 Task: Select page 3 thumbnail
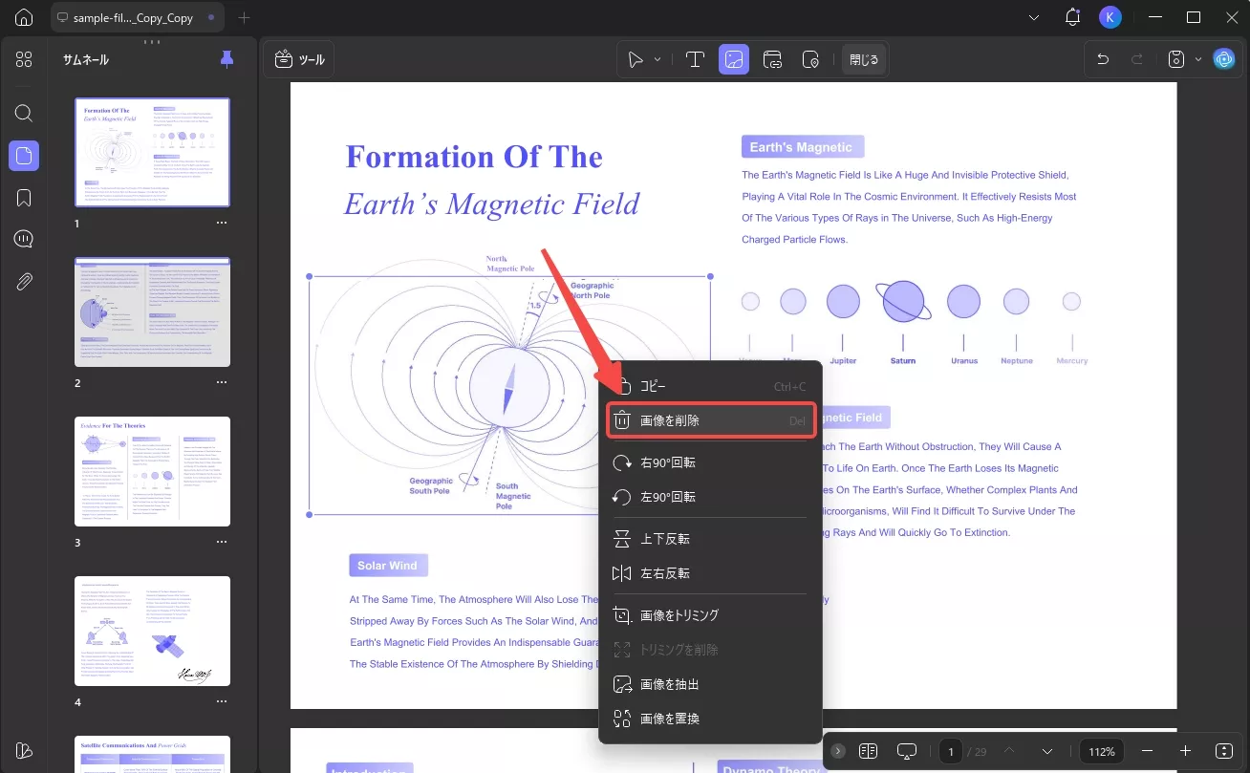click(153, 471)
